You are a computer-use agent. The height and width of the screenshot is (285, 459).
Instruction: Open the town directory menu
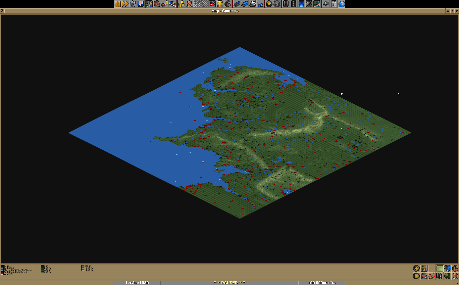pos(157,4)
